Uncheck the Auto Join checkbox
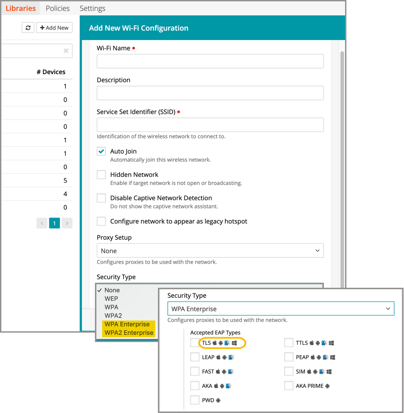 point(101,152)
